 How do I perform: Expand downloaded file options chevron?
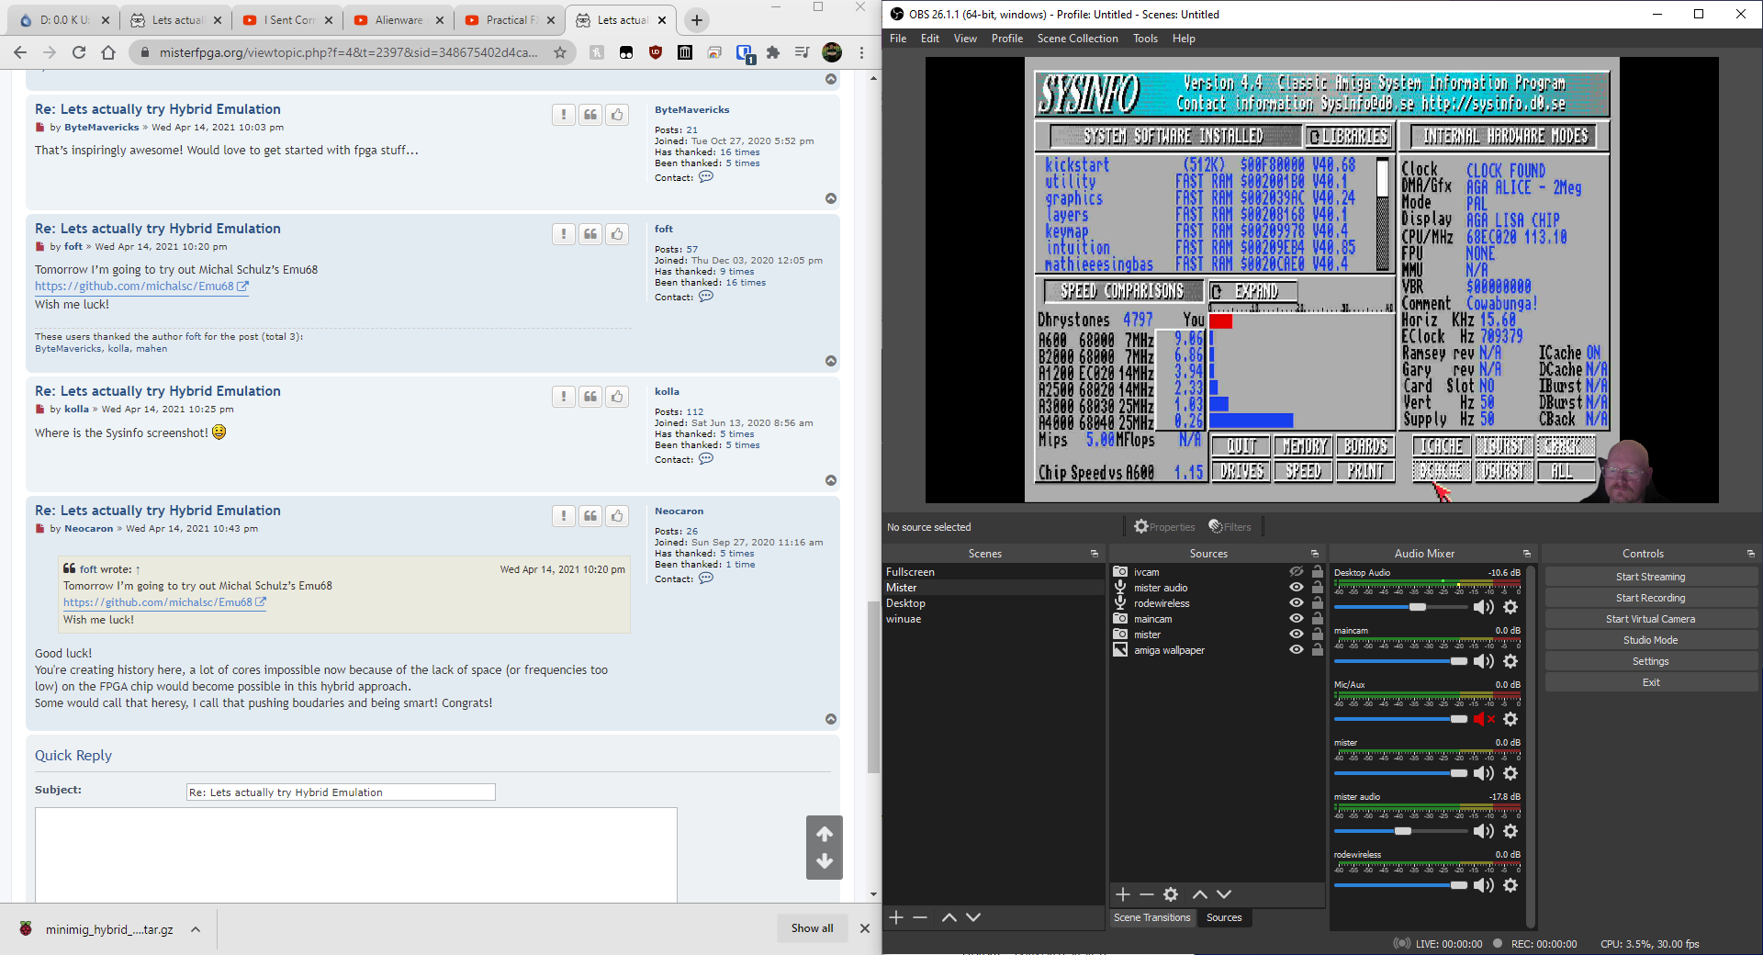click(196, 929)
